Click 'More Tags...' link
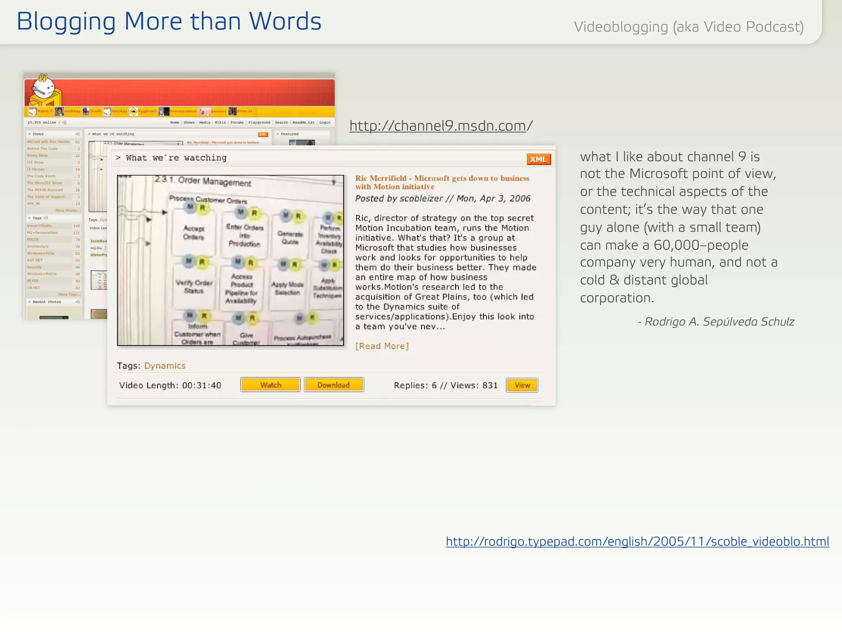Screen dimensions: 842x632 click(69, 295)
